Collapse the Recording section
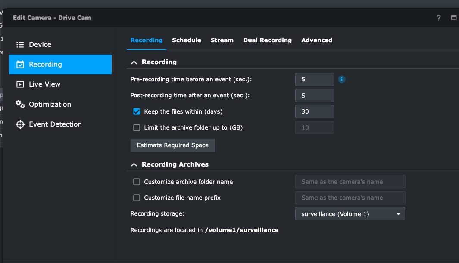 (134, 62)
